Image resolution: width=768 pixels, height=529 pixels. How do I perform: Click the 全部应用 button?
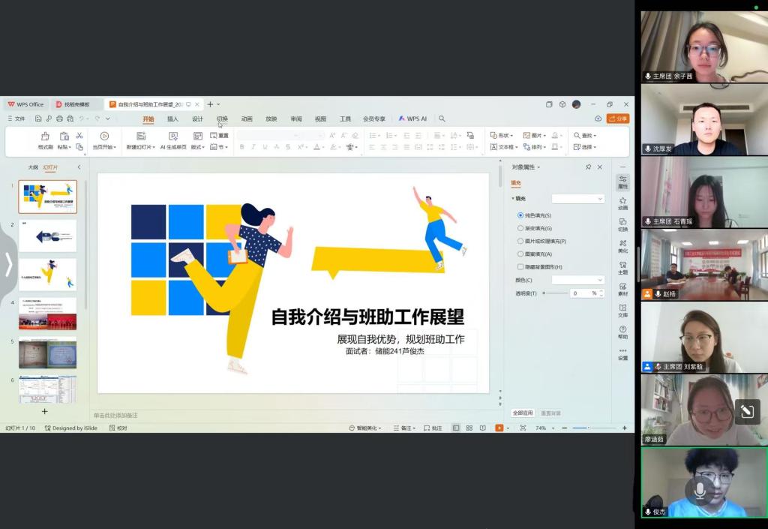coord(523,413)
